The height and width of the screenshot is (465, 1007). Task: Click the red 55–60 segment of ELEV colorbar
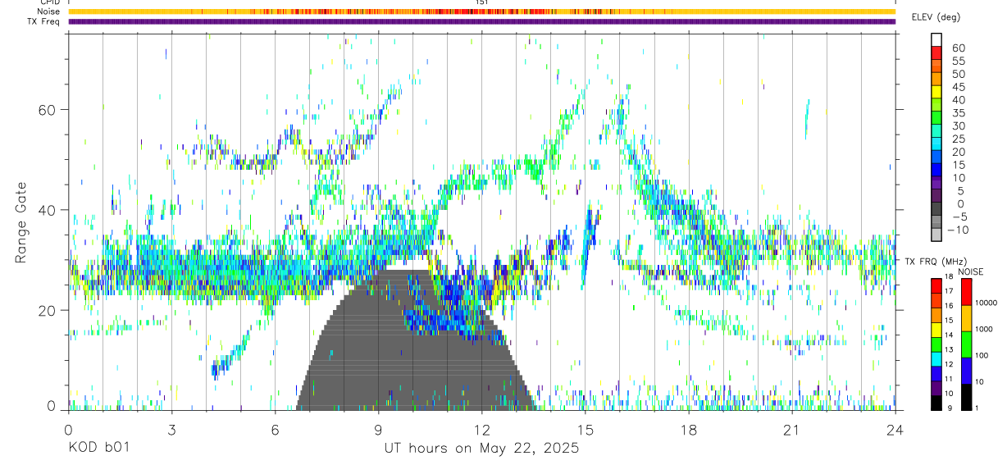pos(936,53)
